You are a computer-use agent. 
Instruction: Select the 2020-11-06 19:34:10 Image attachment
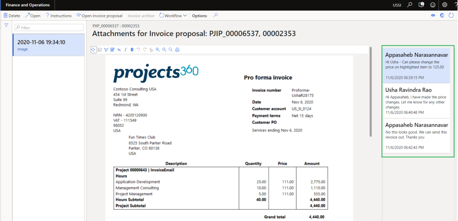pos(49,45)
